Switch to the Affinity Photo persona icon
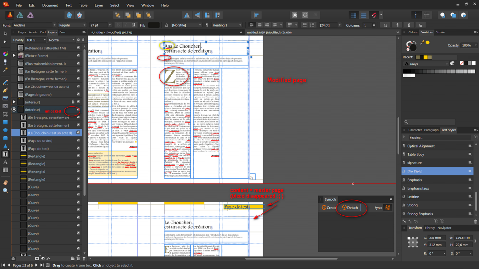479x269 pixels. [30, 15]
